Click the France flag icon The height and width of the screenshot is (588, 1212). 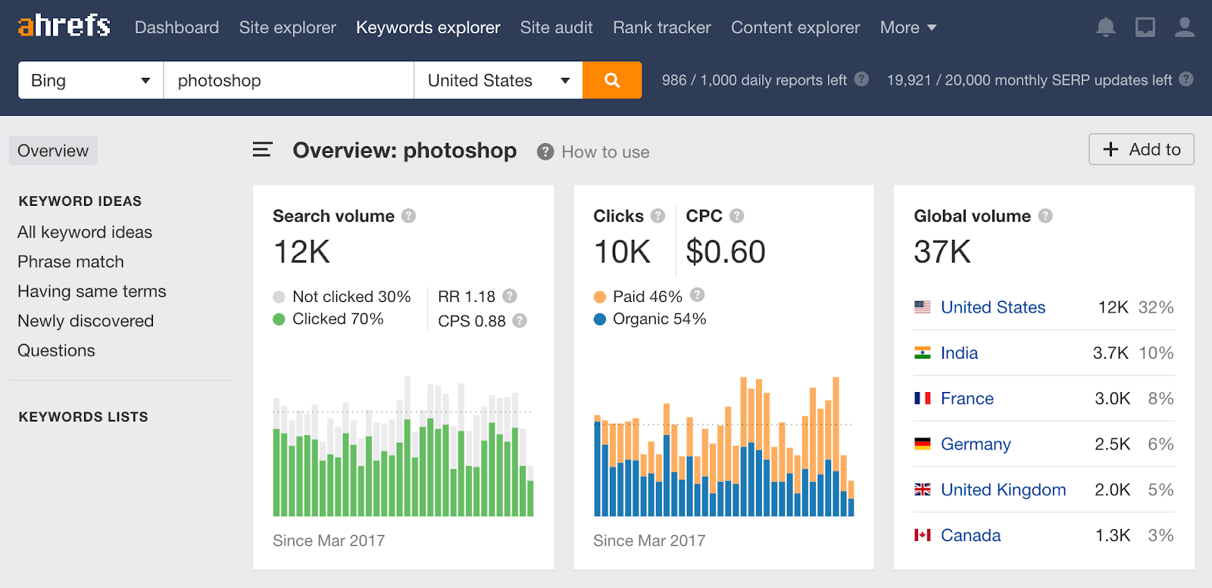(x=923, y=398)
